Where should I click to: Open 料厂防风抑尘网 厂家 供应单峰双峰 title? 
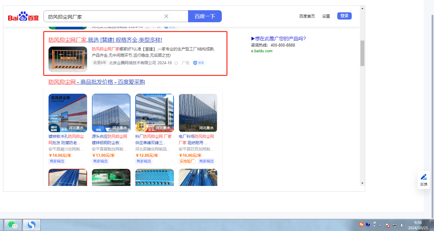153,139
